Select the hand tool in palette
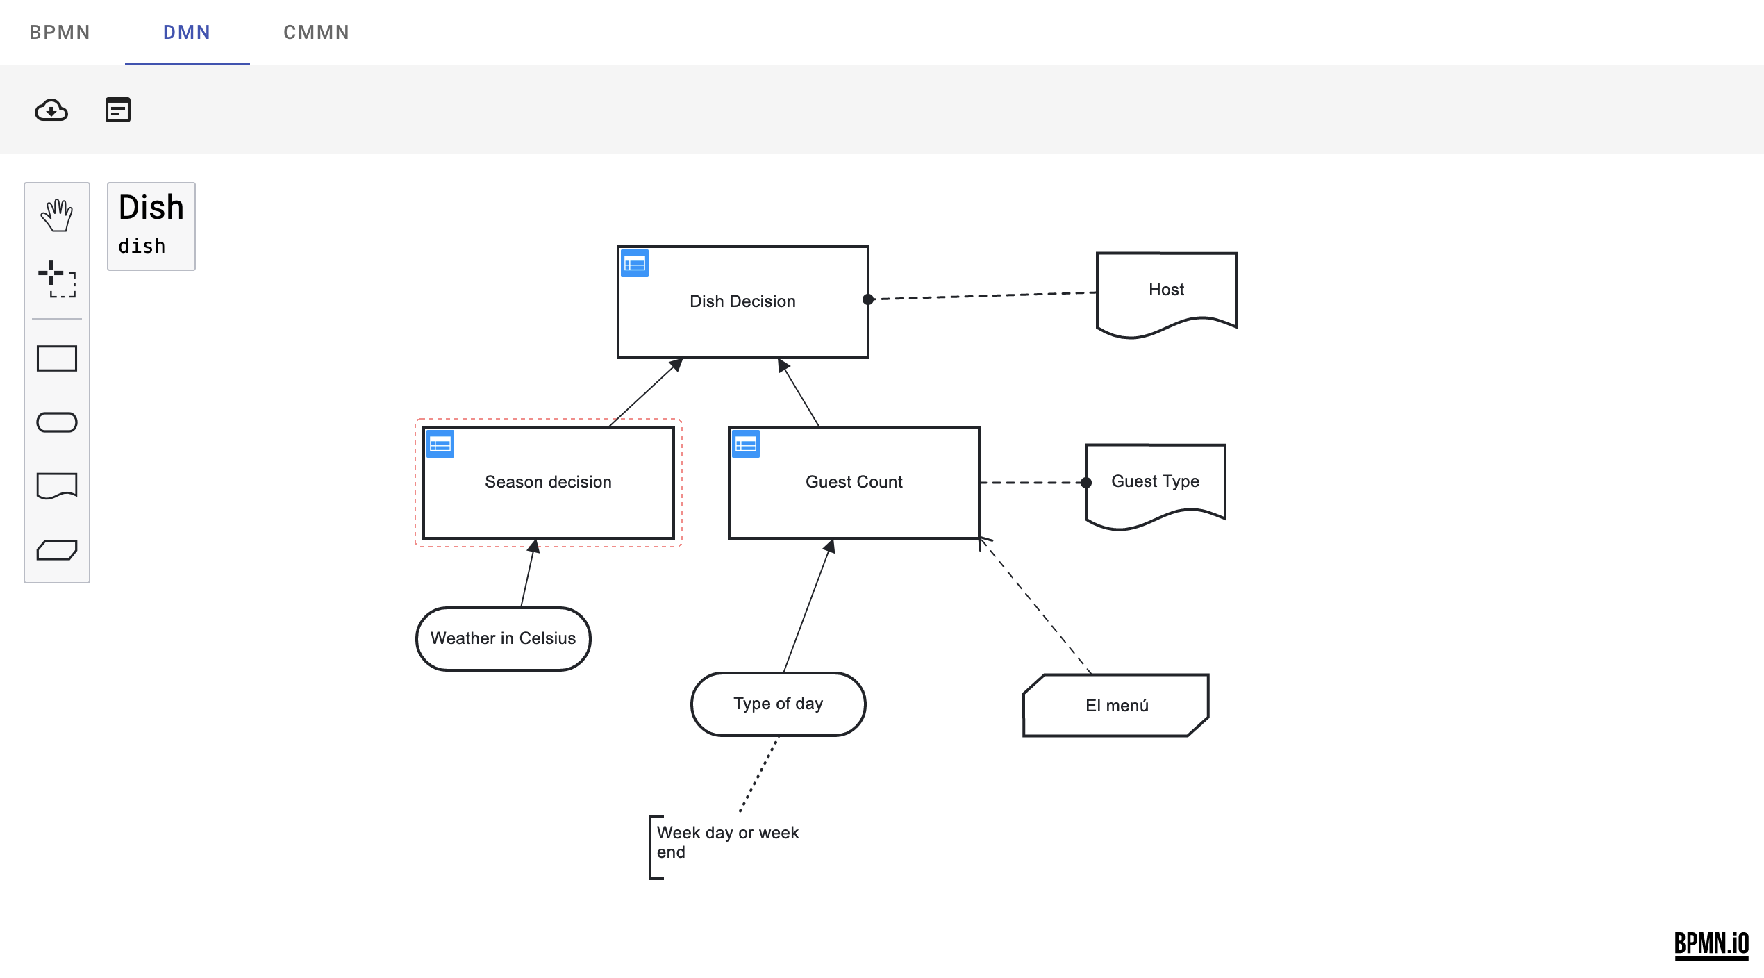The width and height of the screenshot is (1764, 978). (x=57, y=215)
